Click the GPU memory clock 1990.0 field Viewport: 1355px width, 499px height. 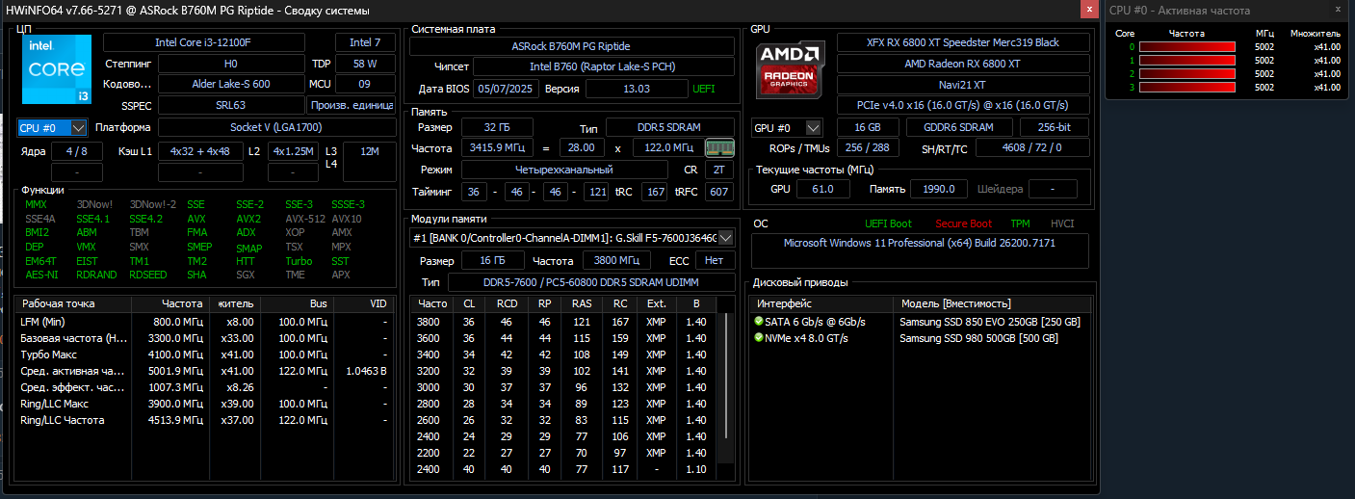point(938,189)
